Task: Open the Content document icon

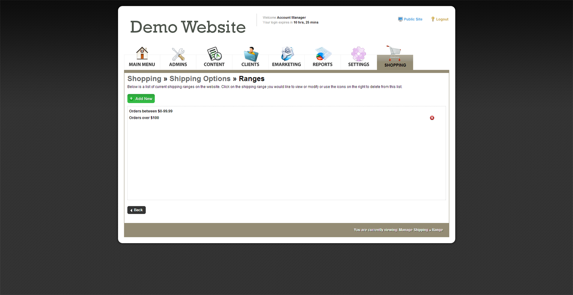Action: coord(214,54)
